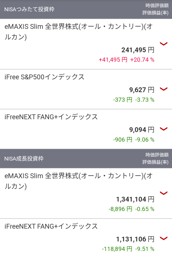The image size is (172, 257).
Task: Expand the eMAXIS Slim row under NISAつみたて投資枠
Action: [163, 44]
